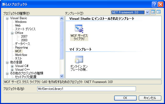This screenshot has width=165, height=104.
Task: Click the help question mark button
Action: (x=155, y=4)
